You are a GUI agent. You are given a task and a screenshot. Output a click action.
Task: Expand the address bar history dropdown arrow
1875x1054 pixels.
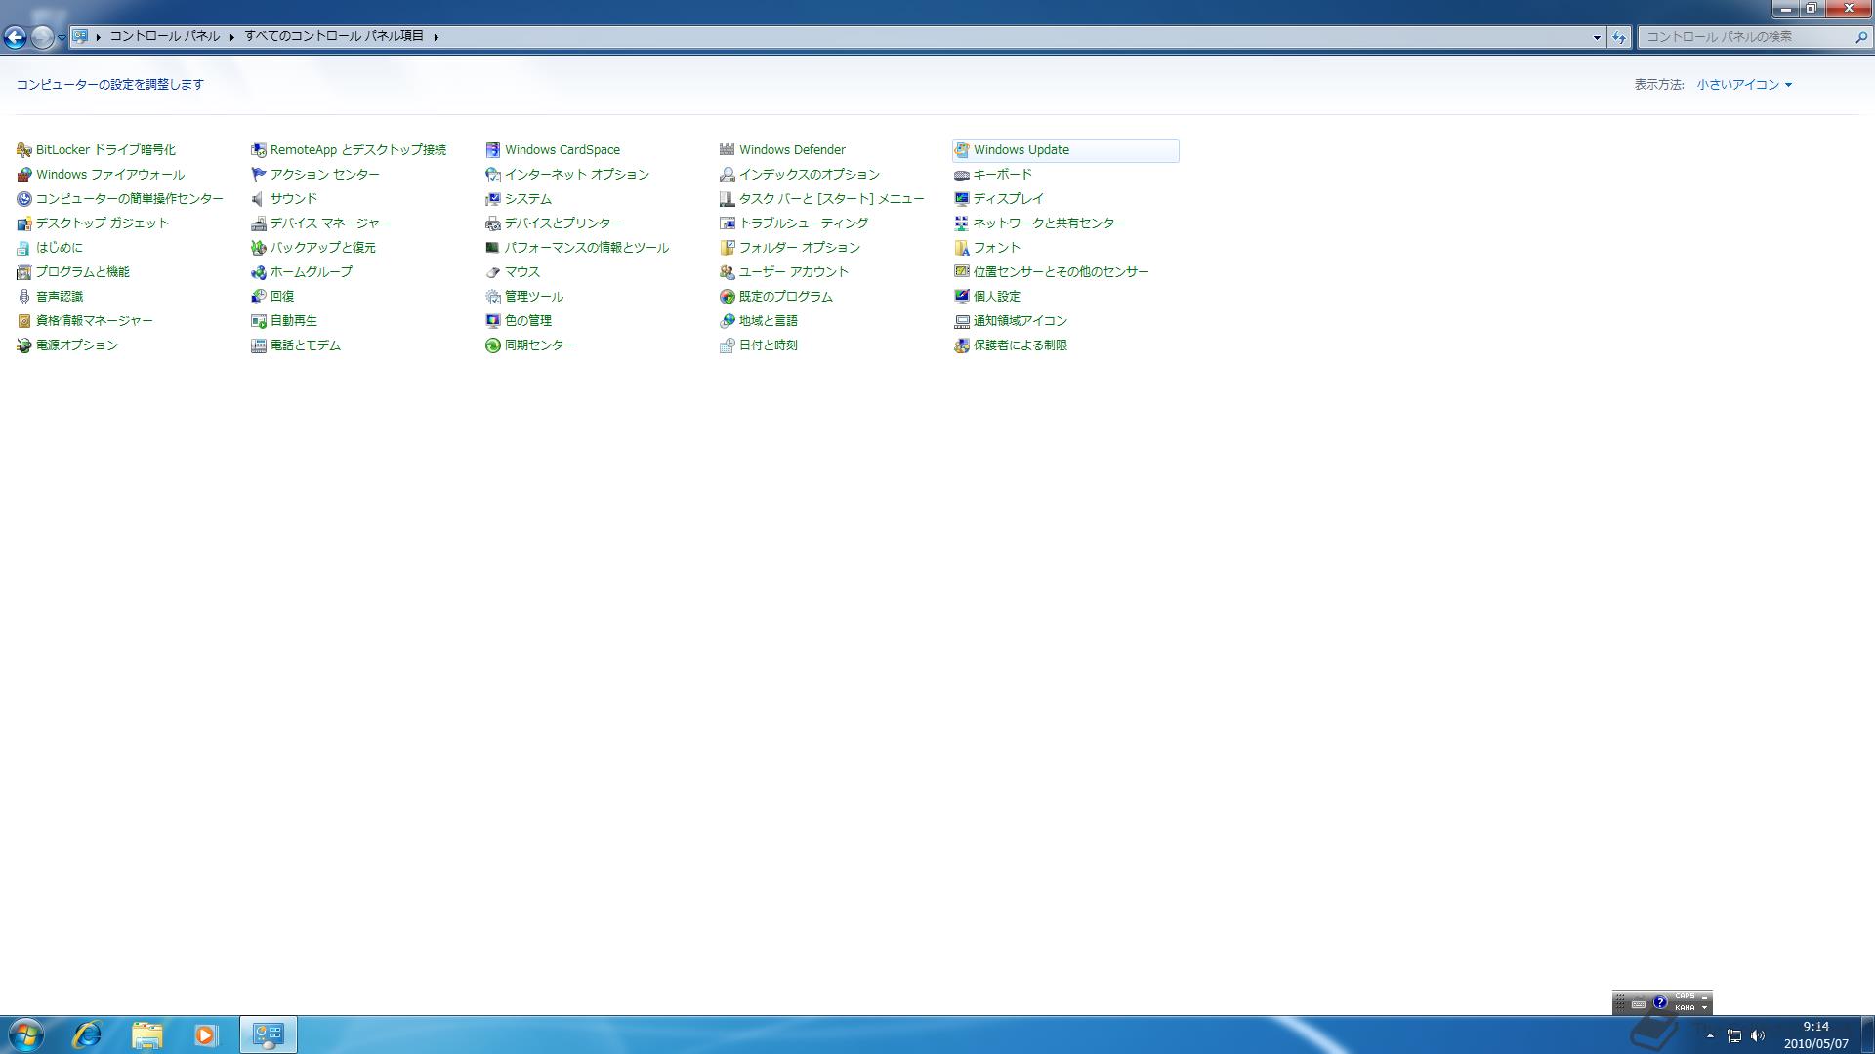click(1597, 37)
